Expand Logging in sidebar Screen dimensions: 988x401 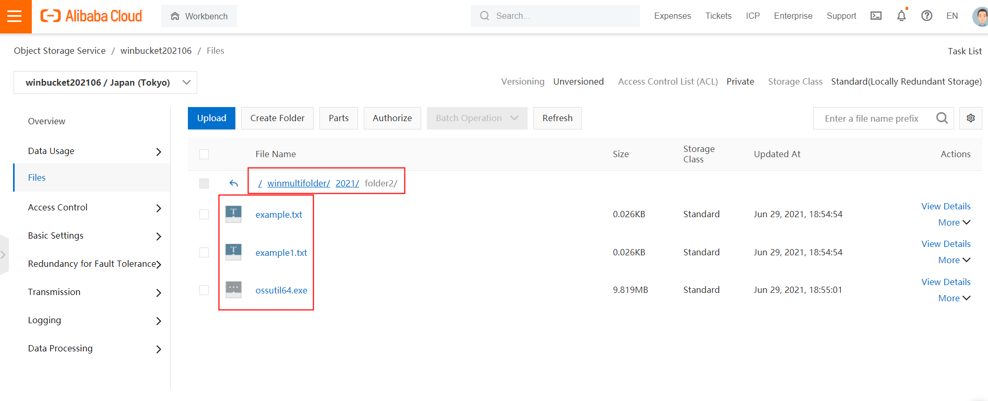coord(159,321)
